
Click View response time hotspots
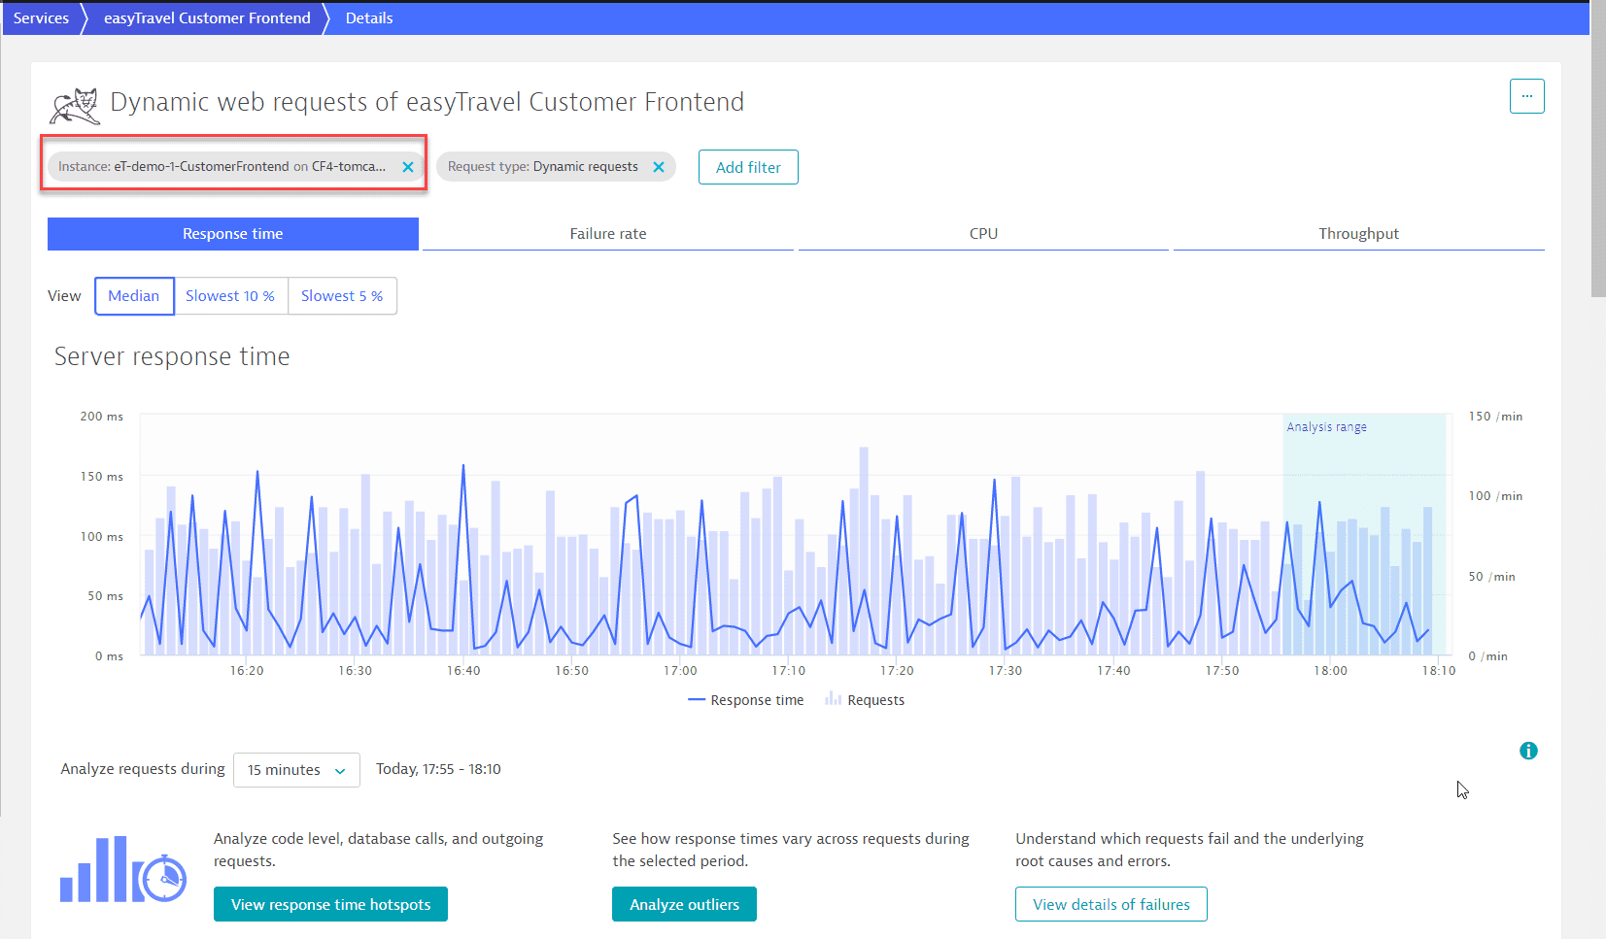point(330,904)
